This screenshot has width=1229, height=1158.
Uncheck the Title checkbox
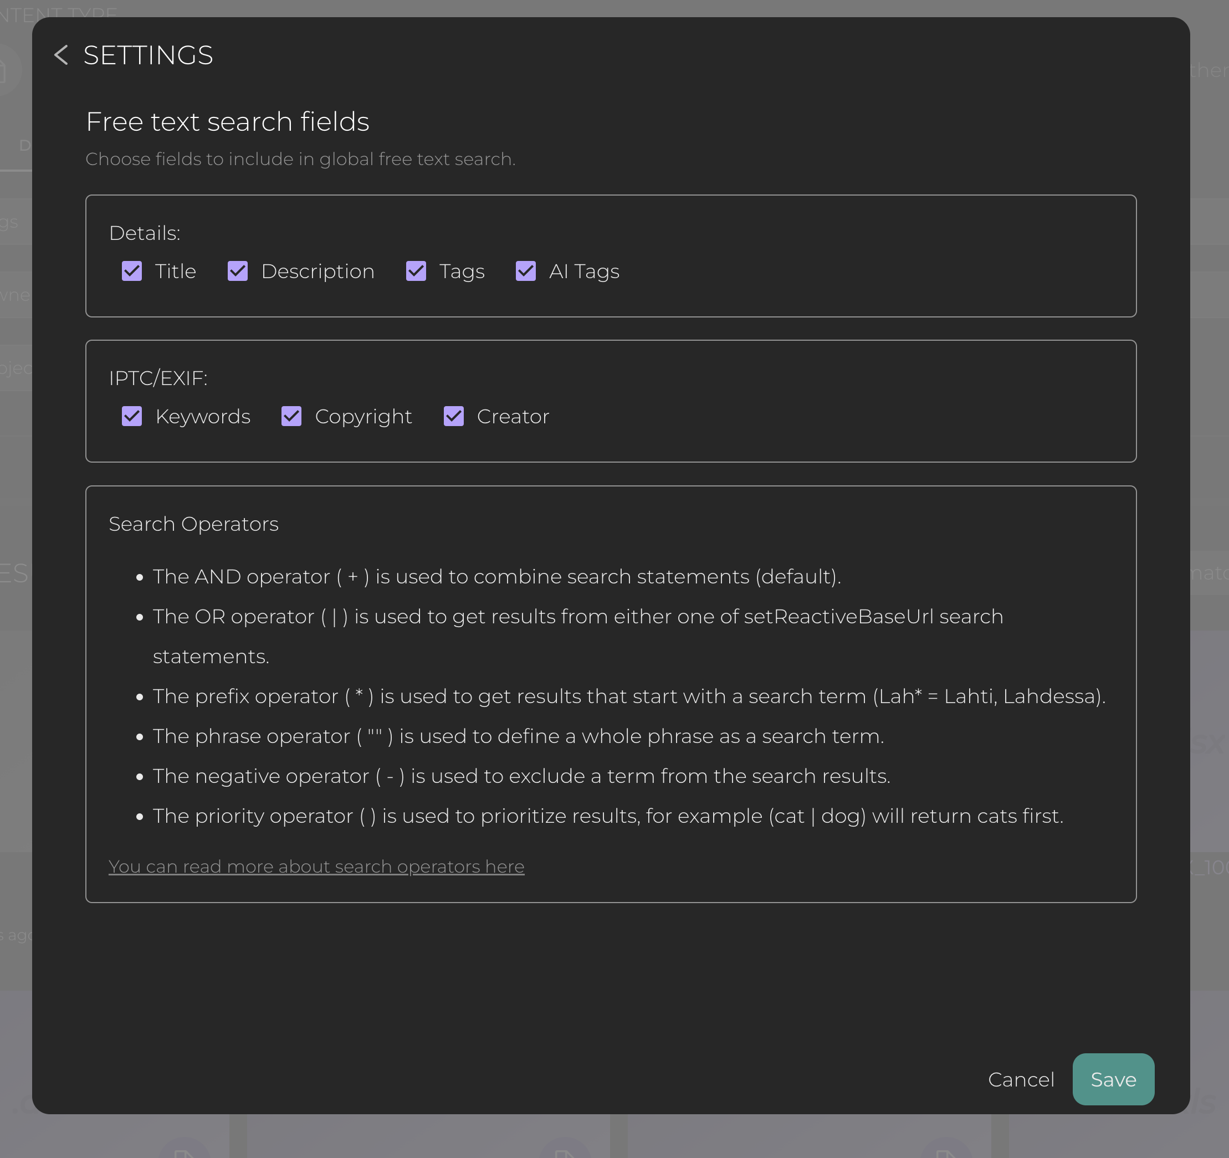[x=132, y=271]
